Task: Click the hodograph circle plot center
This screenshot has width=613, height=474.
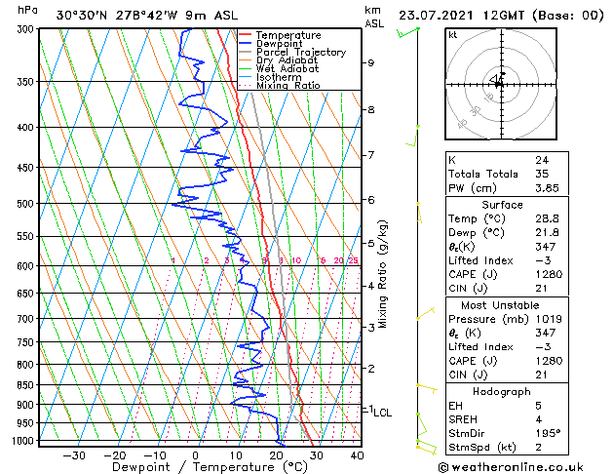Action: click(x=498, y=83)
